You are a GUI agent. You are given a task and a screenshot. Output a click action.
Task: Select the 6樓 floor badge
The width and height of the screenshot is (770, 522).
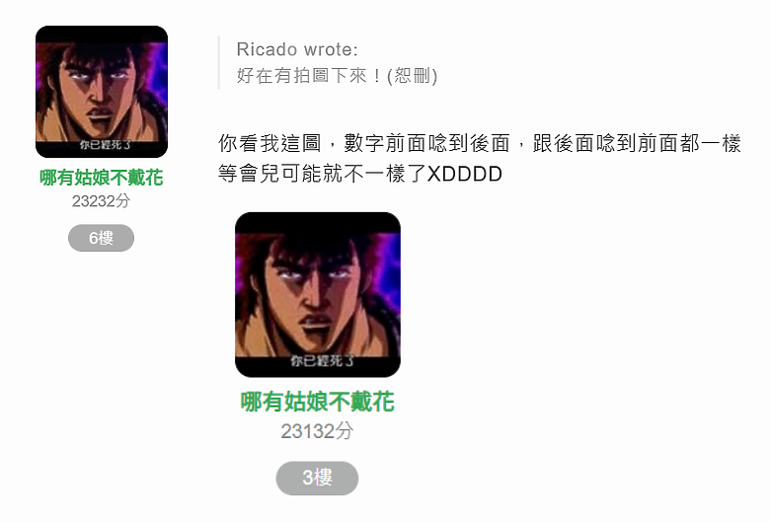tap(101, 238)
